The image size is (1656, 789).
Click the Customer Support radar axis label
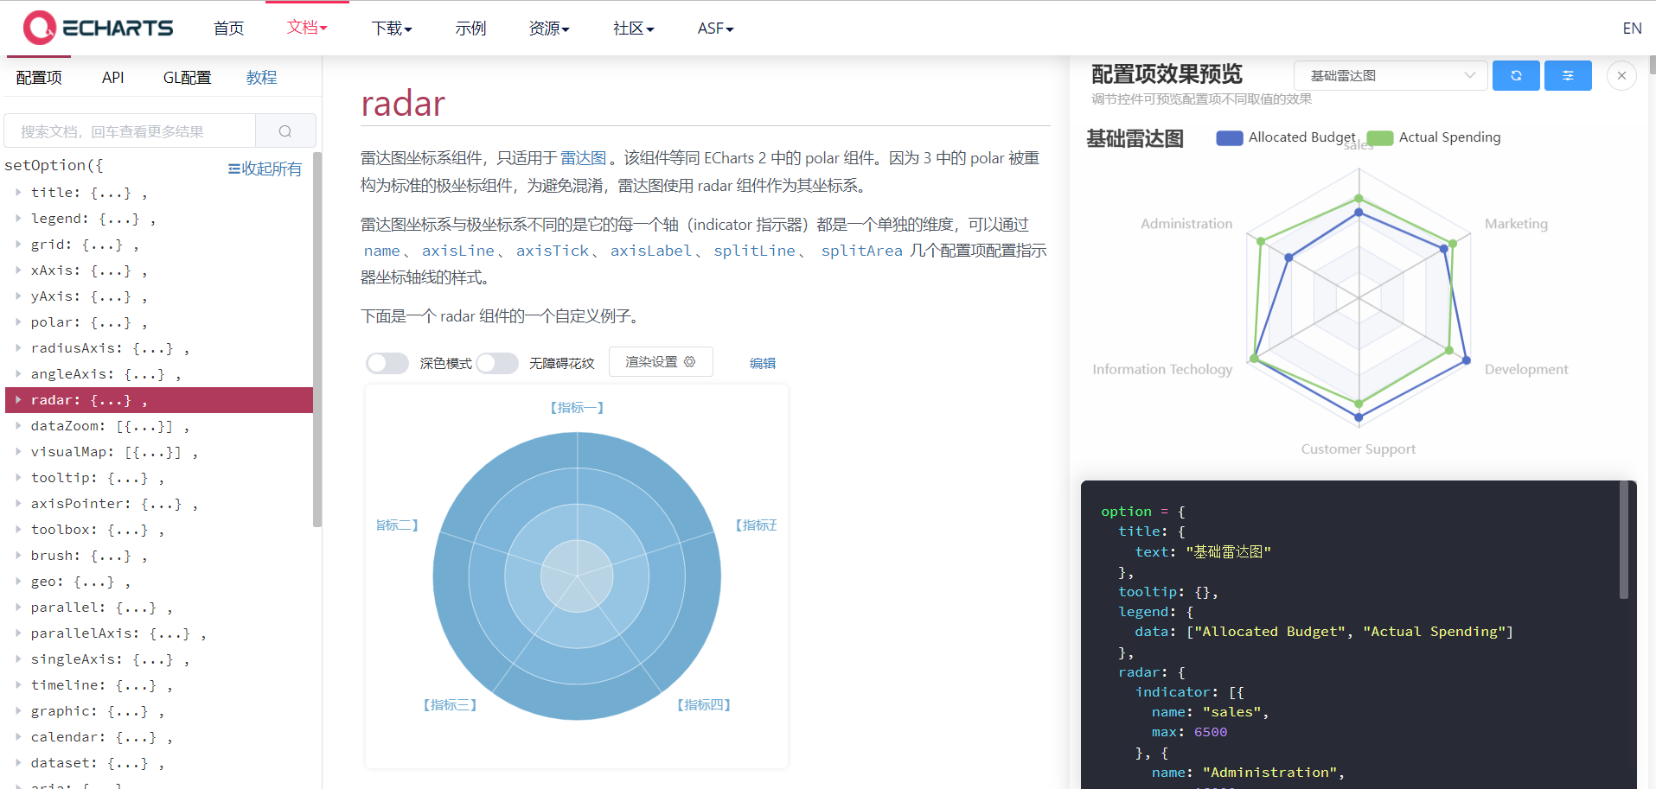pos(1358,449)
